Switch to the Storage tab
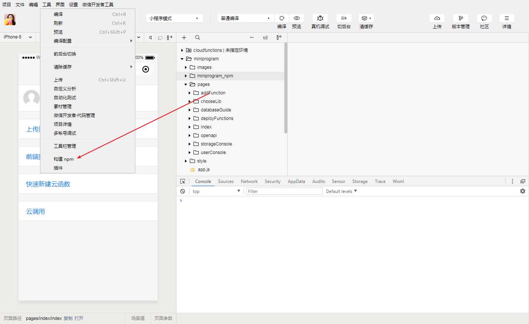The width and height of the screenshot is (529, 324). 360,181
